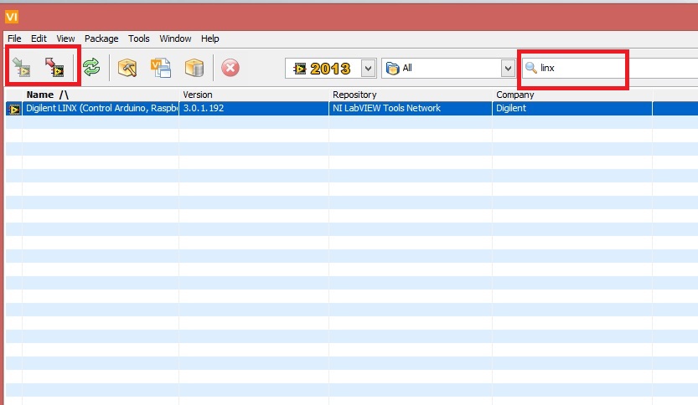The height and width of the screenshot is (405, 698).
Task: Click the Install Package toolbar icon
Action: click(21, 68)
